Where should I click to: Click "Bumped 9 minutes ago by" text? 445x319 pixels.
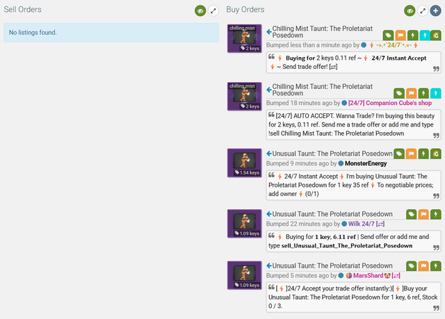[301, 163]
